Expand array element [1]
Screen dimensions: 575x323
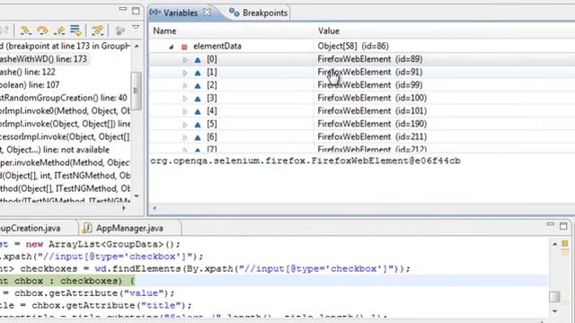click(x=185, y=73)
